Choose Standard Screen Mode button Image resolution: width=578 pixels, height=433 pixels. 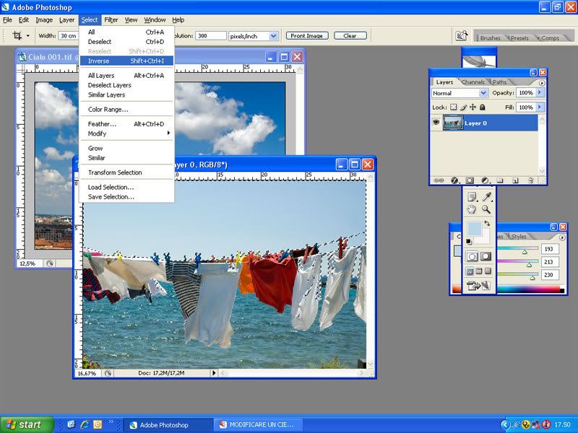[x=470, y=271]
